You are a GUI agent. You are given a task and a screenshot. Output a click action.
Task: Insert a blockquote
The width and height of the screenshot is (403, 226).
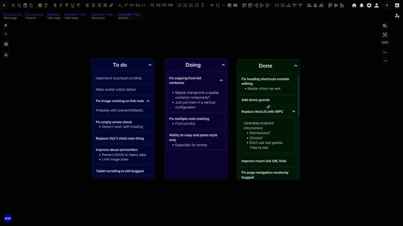[212, 5]
